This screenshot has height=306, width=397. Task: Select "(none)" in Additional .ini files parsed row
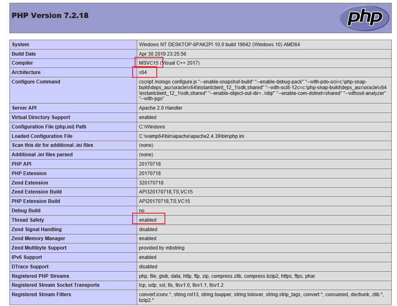tap(146, 155)
